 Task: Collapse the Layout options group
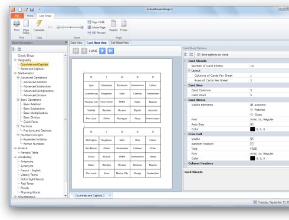189,71
